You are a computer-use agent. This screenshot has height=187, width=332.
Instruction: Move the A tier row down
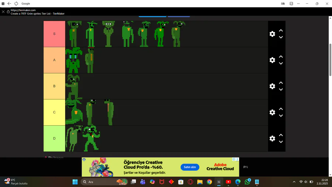click(x=281, y=64)
